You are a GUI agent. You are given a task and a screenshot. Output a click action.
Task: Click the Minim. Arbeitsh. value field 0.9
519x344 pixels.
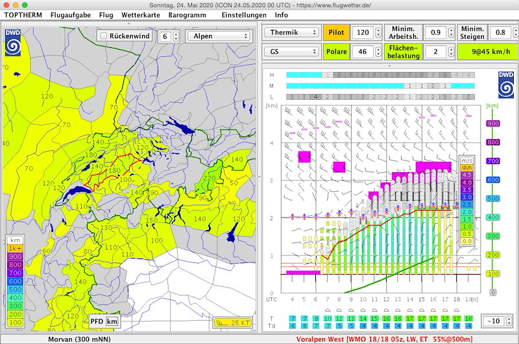(x=435, y=32)
